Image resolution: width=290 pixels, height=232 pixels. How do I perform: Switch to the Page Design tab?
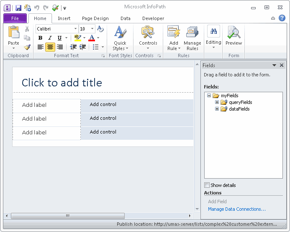click(x=95, y=18)
